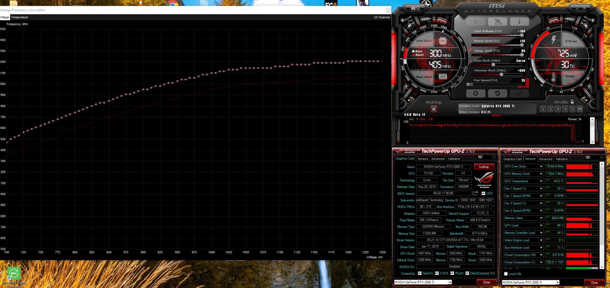Viewport: 610px width, 288px height.
Task: Expand the Bus Interface Load sensor dropdown
Action: point(541,247)
